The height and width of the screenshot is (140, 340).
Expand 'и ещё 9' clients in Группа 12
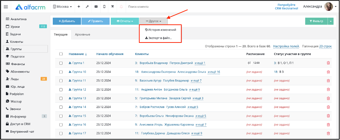[194, 90]
